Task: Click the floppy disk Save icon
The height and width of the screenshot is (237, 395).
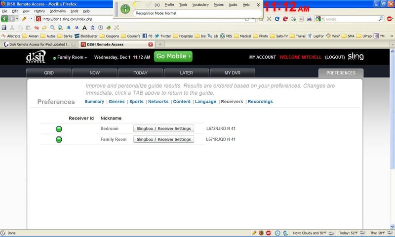Action: point(4,28)
